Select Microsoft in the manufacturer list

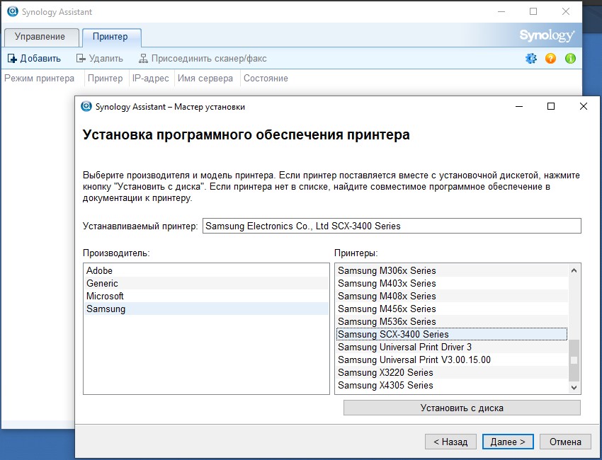pos(206,297)
